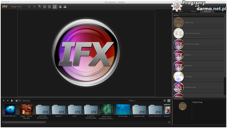Select the Hungry image thumbnail
This screenshot has height=128, width=227.
point(167,110)
